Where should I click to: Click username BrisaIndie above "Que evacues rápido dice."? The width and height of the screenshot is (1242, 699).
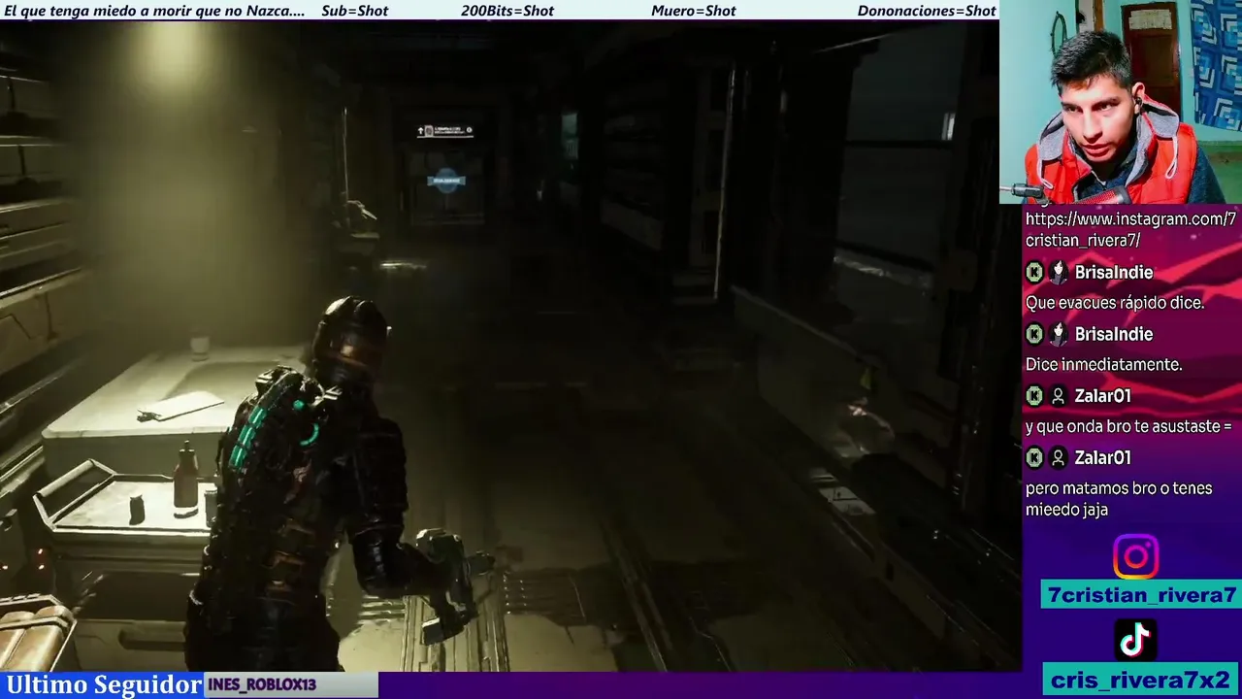[1114, 273]
